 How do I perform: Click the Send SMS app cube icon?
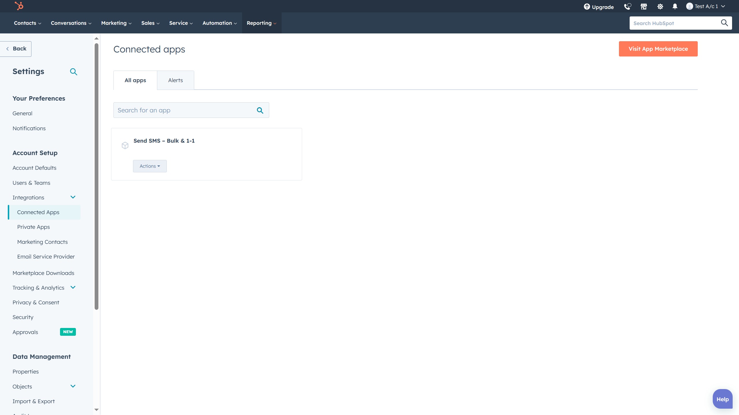click(x=125, y=146)
